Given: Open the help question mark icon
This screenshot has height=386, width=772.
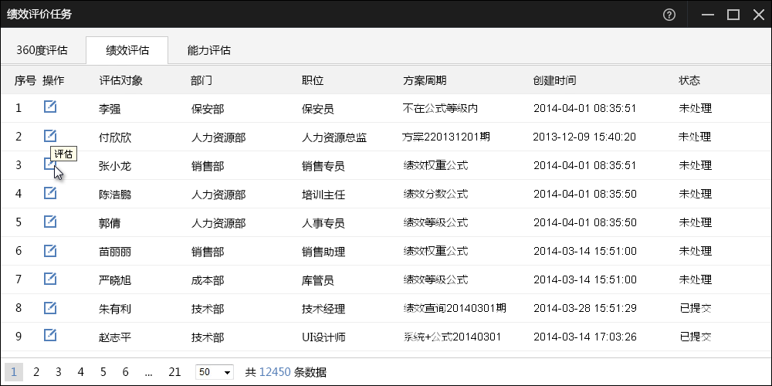Looking at the screenshot, I should (x=669, y=14).
